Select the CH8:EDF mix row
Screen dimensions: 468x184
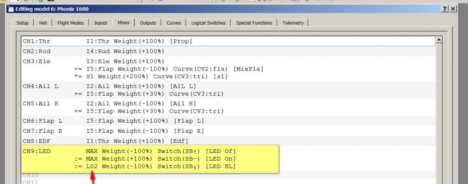[x=137, y=141]
